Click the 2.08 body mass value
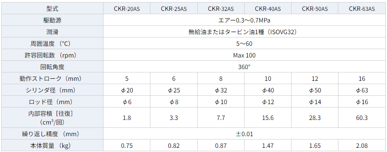The width and height of the screenshot is (387, 152). tap(362, 146)
